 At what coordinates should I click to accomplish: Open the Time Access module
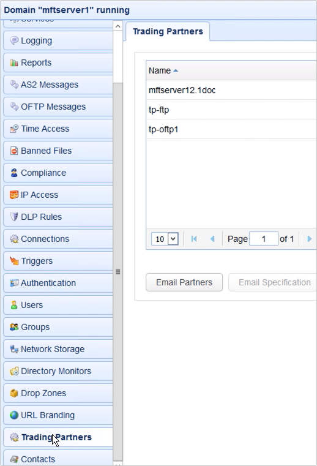click(58, 129)
